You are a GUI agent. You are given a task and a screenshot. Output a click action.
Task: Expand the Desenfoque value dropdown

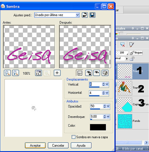tap(108, 116)
